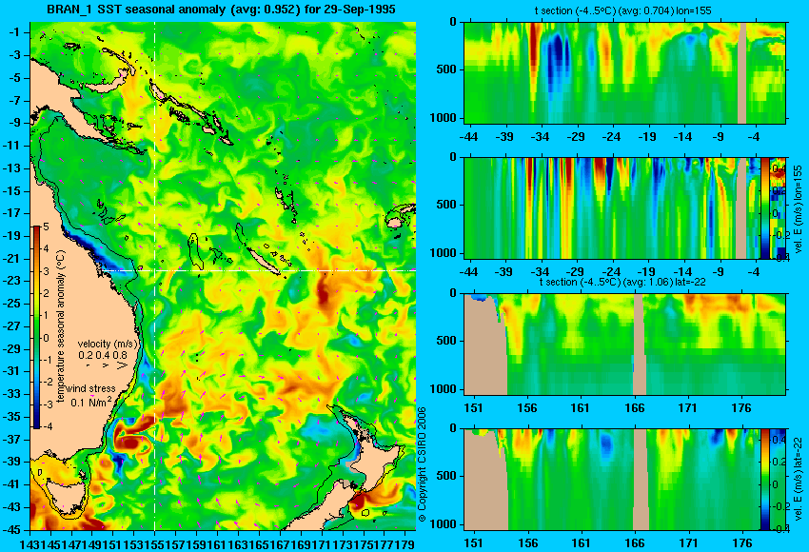This screenshot has height=552, width=809.
Task: Click the eastward velocity section plot for lon=155
Action: click(612, 208)
